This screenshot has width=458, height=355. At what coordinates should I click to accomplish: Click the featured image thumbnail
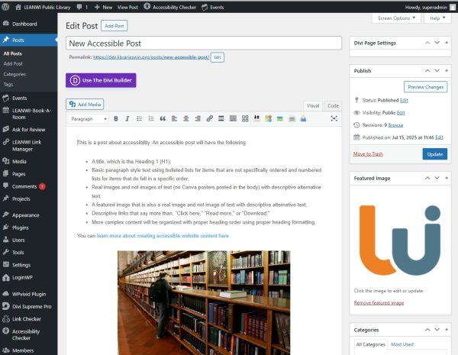click(400, 240)
